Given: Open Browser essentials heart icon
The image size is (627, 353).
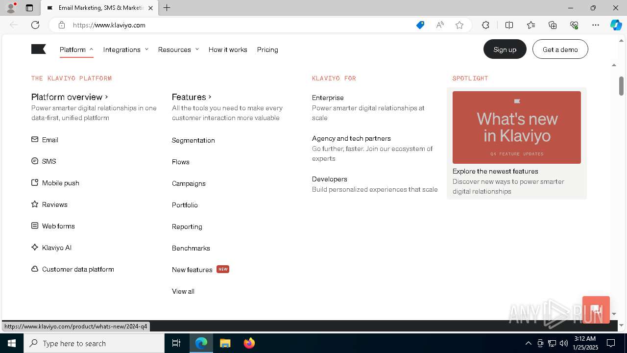Looking at the screenshot, I should click(x=574, y=25).
